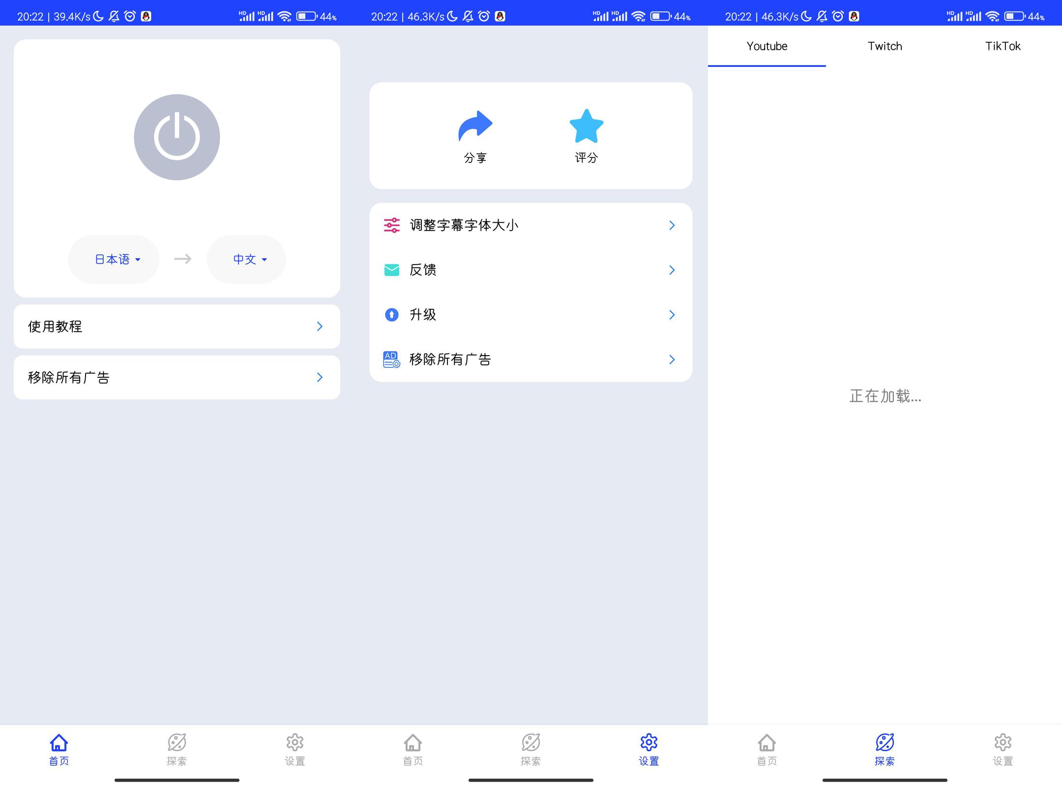Image resolution: width=1062 pixels, height=787 pixels.
Task: Tap the feedback envelope icon
Action: (391, 270)
